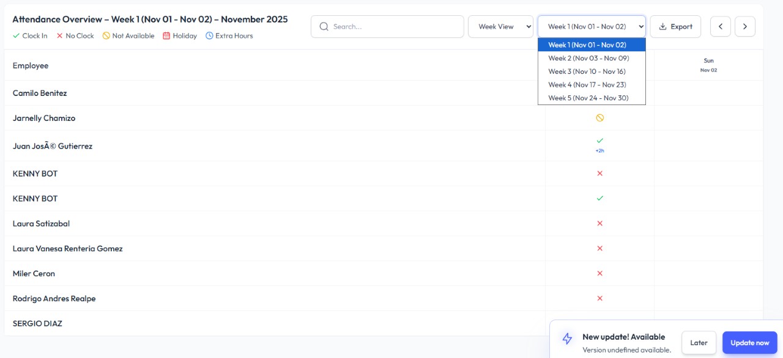Viewport: 783px width, 358px height.
Task: Focus the Search input field
Action: click(x=395, y=26)
